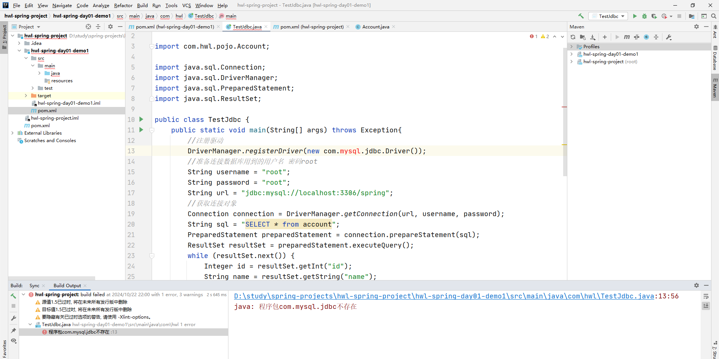Open the Analyze menu

(101, 5)
